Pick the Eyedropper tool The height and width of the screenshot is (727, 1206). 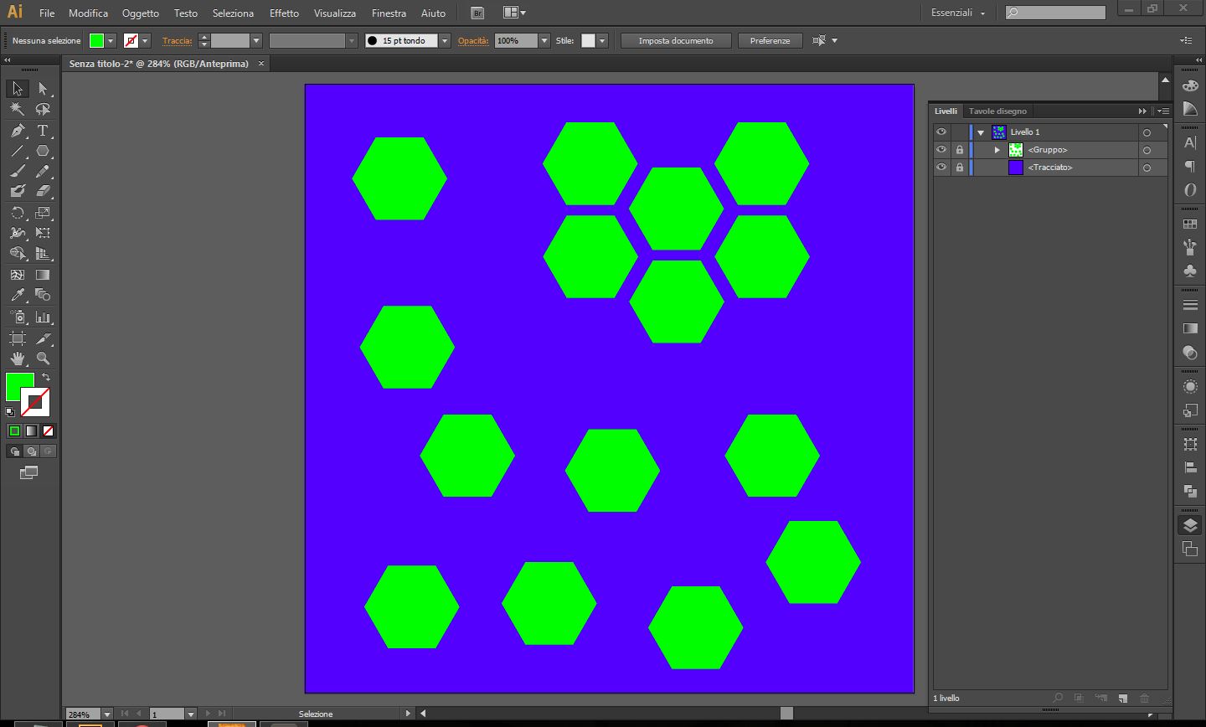pos(17,295)
